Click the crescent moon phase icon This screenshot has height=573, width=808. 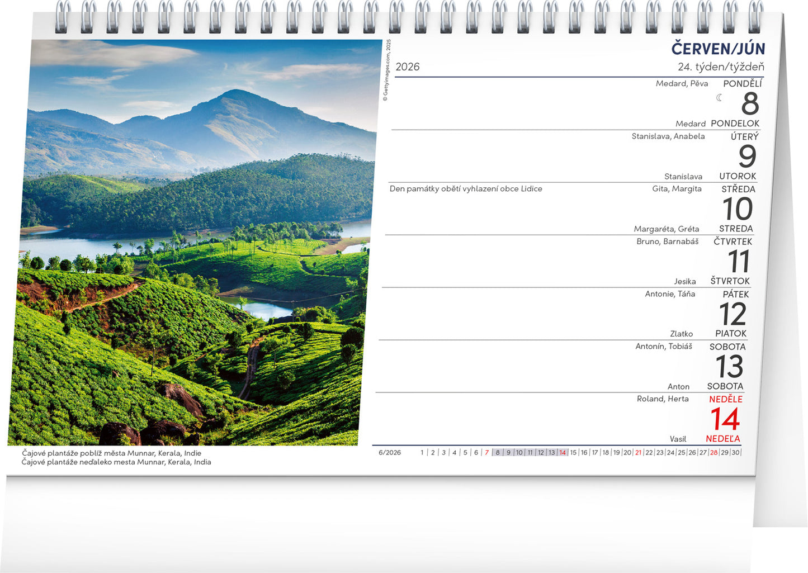720,98
